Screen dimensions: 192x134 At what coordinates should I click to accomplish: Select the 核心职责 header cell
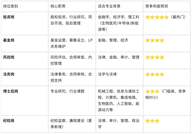(58, 6)
